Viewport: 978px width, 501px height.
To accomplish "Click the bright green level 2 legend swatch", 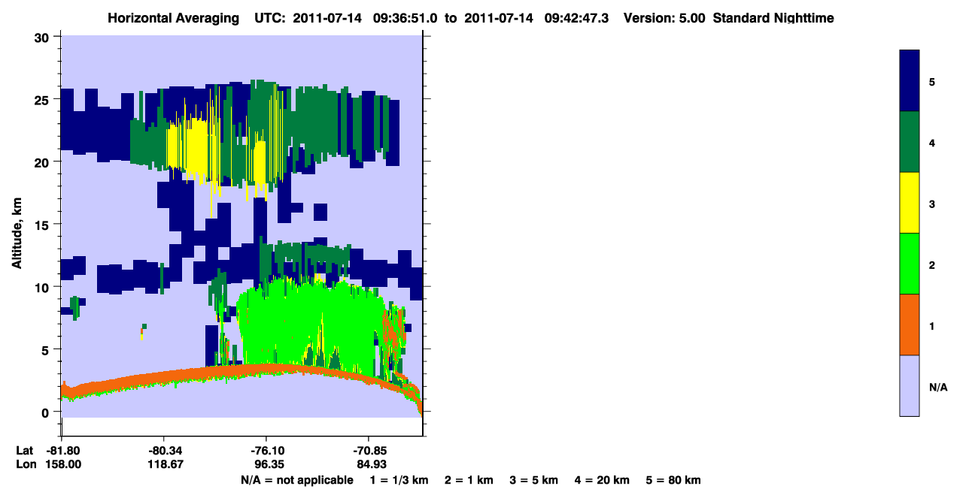I will pos(910,264).
